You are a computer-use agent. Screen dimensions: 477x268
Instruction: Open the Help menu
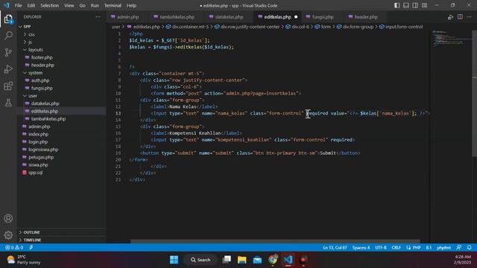[131, 5]
